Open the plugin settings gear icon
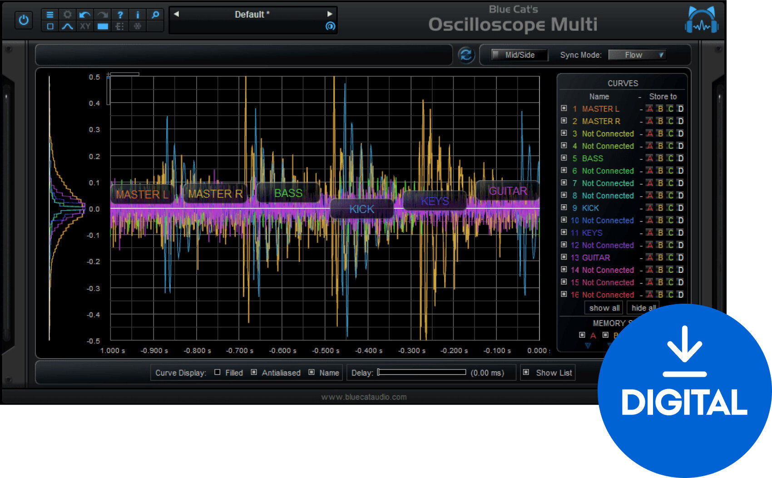 coord(67,15)
